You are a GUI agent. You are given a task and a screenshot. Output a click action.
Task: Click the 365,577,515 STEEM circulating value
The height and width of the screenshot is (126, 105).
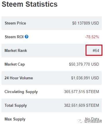click(82, 92)
